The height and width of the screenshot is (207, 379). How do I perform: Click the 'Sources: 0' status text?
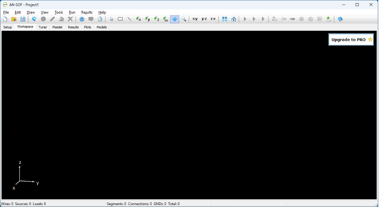[23, 204]
